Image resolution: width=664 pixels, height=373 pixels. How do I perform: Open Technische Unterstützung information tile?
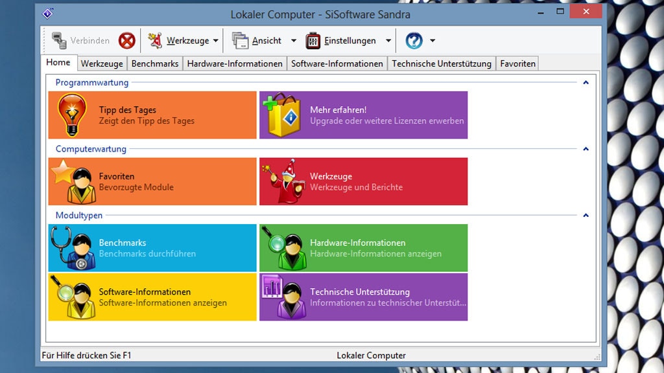point(363,297)
